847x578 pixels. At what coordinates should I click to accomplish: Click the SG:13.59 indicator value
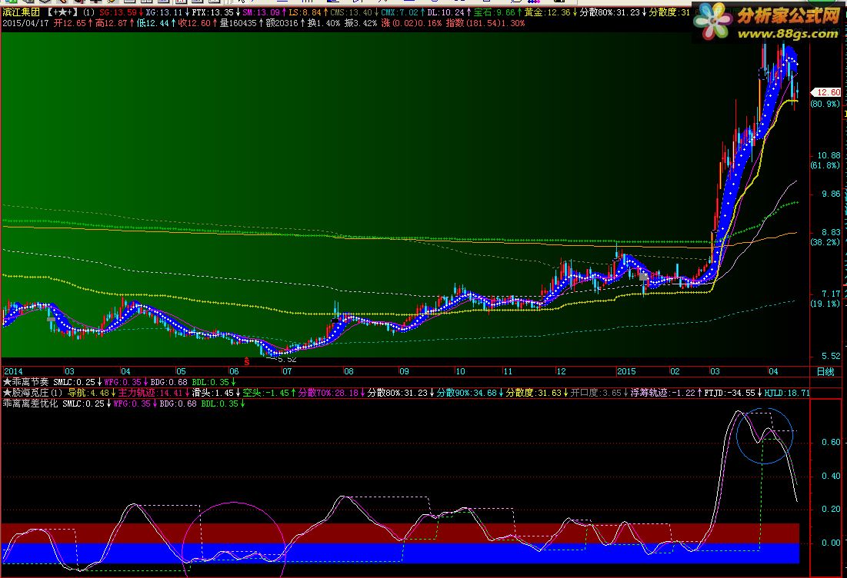(118, 12)
